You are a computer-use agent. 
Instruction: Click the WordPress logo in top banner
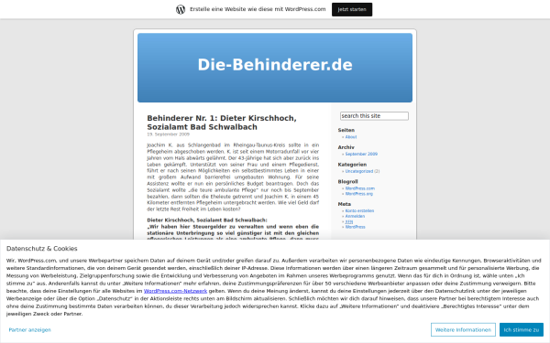181,9
